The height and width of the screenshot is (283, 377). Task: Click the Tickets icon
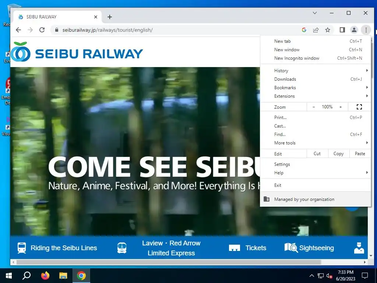(235, 248)
